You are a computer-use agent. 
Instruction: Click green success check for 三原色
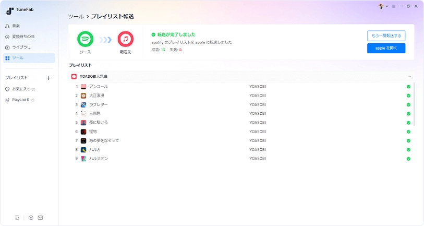pyautogui.click(x=408, y=114)
